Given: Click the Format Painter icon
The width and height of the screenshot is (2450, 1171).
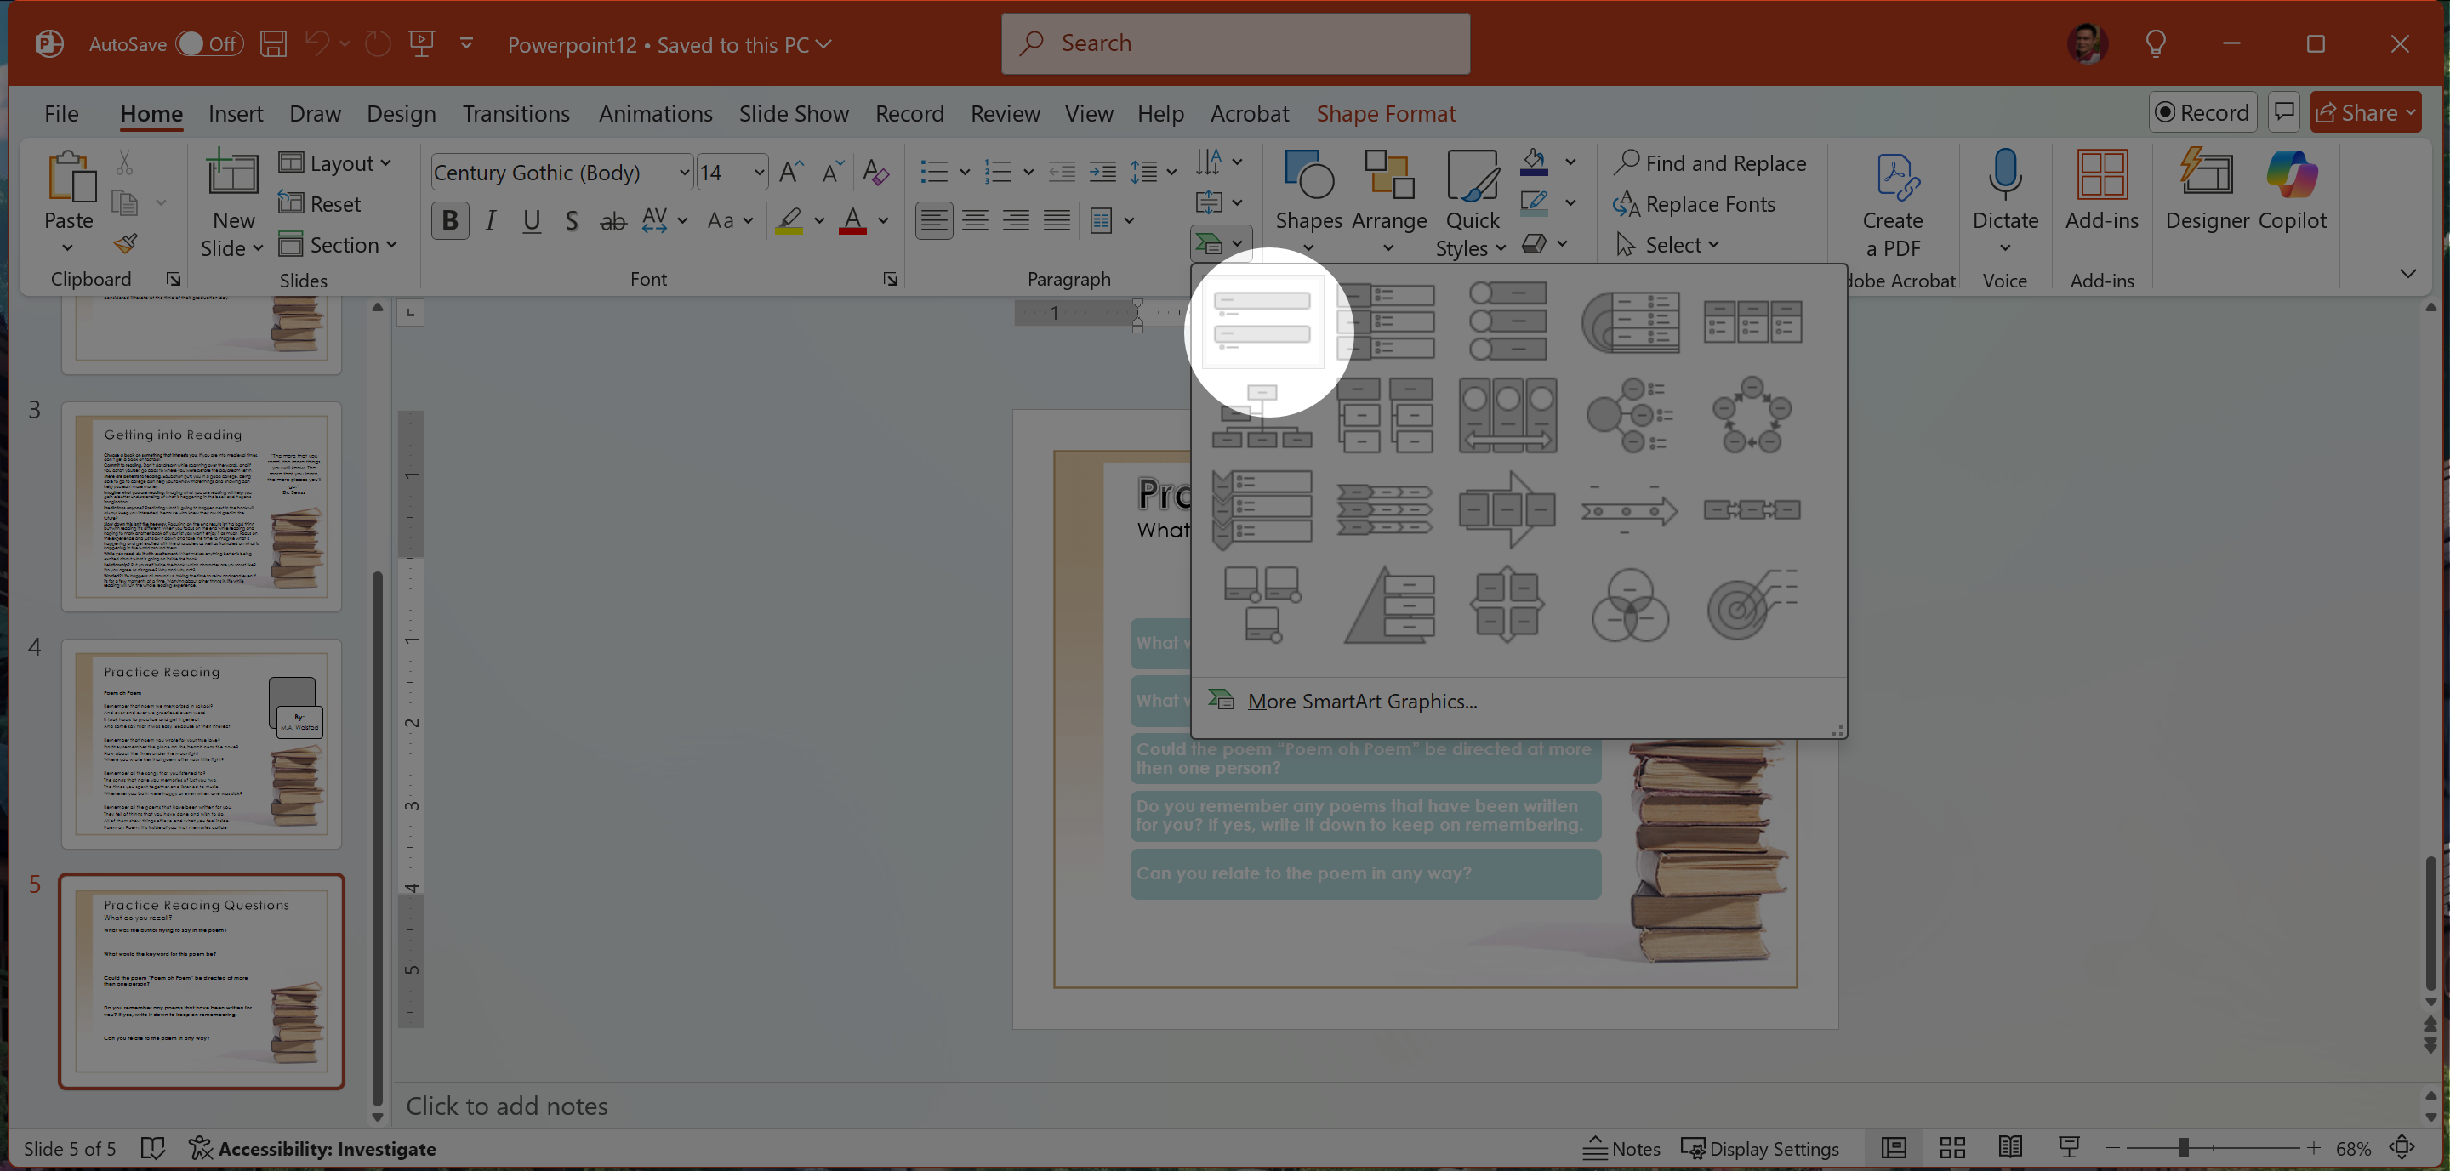Looking at the screenshot, I should click(x=126, y=244).
